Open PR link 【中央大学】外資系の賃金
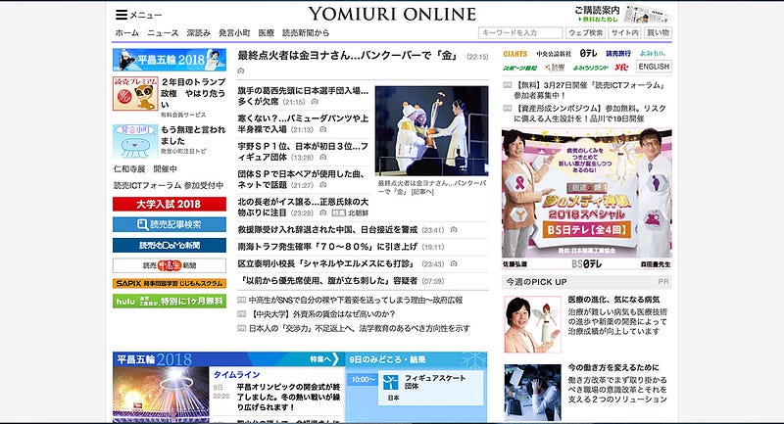 coord(322,314)
